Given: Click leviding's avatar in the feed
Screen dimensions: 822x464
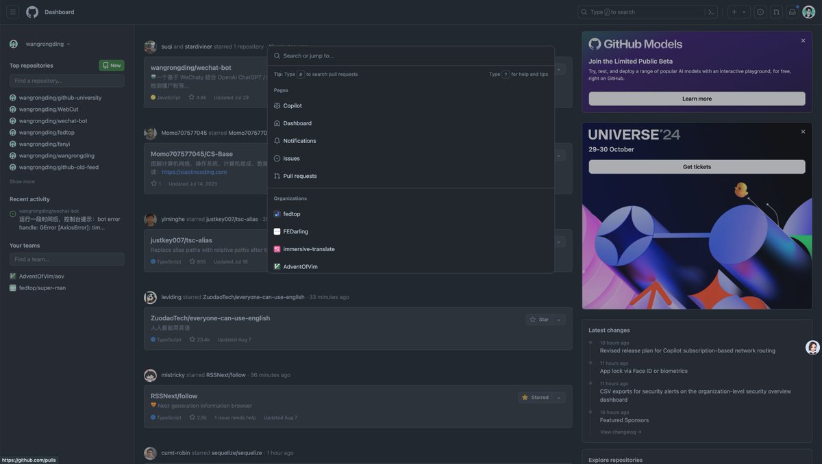Looking at the screenshot, I should pyautogui.click(x=150, y=297).
